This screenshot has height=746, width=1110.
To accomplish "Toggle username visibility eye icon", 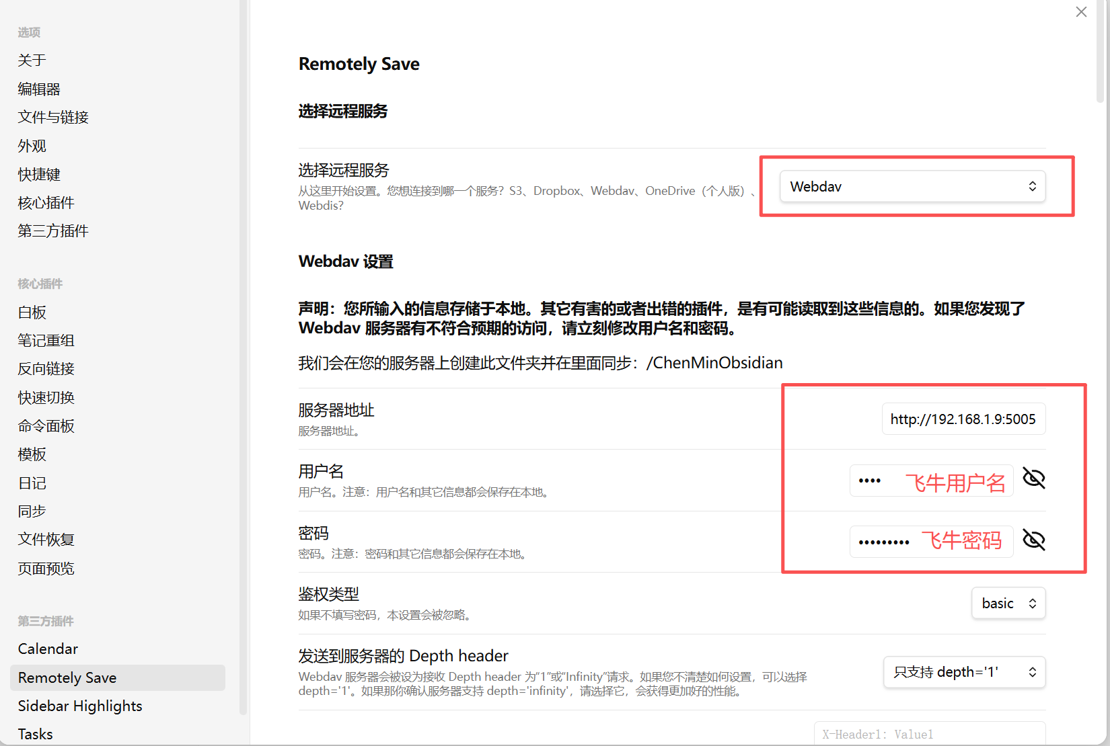I will [x=1034, y=479].
